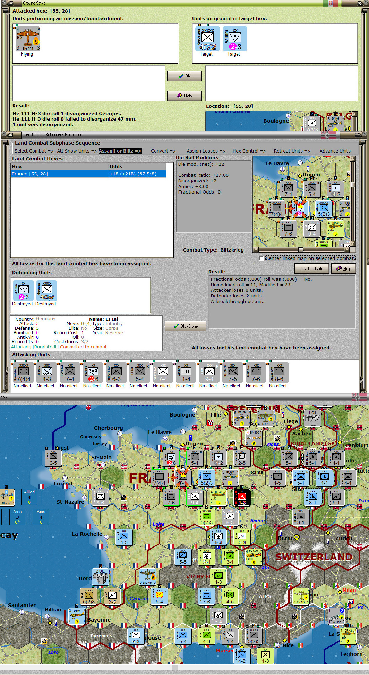Select the XXXVII Inf 6-3 attacking unit

116,372
